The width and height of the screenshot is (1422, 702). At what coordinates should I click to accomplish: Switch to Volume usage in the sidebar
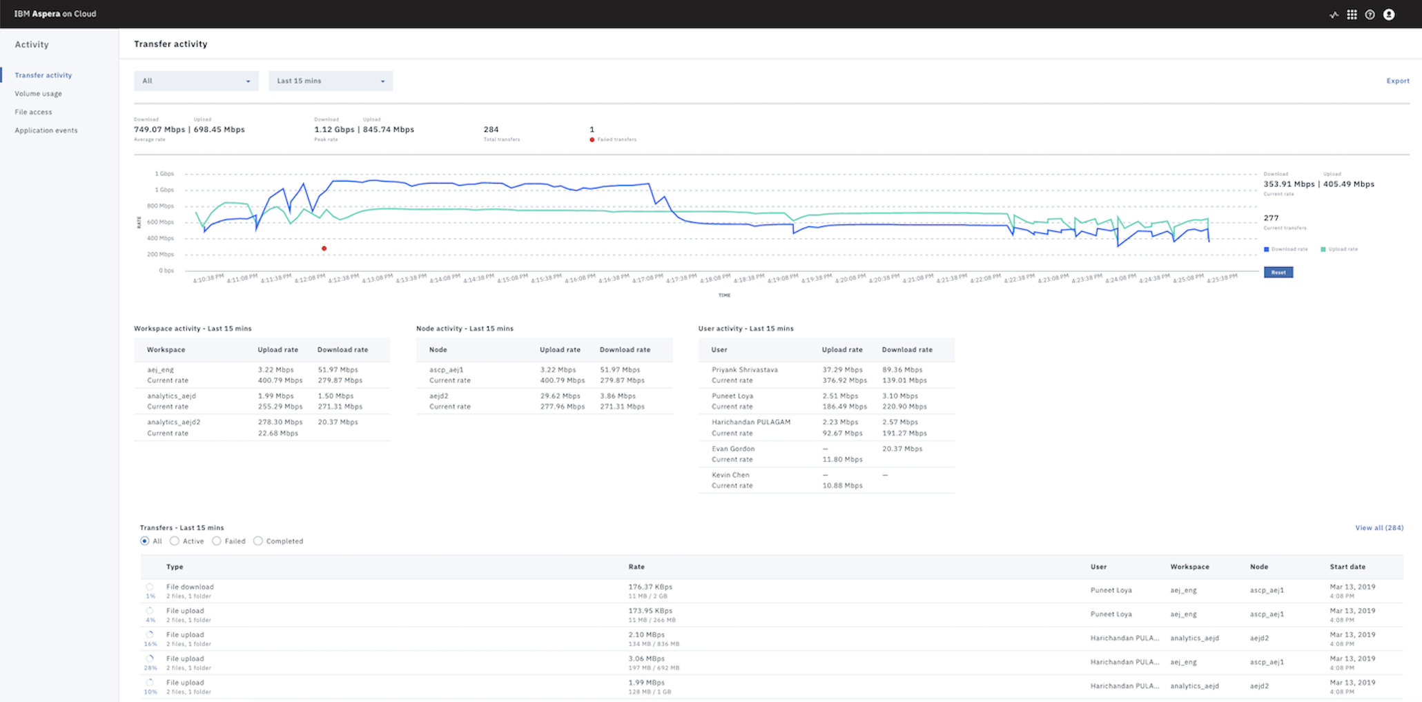38,93
